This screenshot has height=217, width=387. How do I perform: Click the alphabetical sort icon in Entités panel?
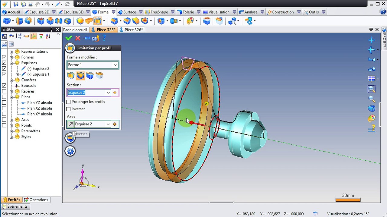[48, 36]
